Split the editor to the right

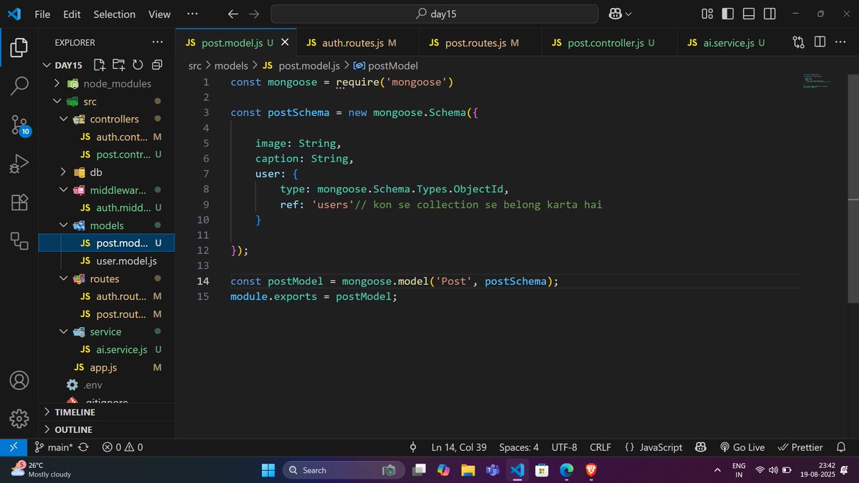coord(820,42)
